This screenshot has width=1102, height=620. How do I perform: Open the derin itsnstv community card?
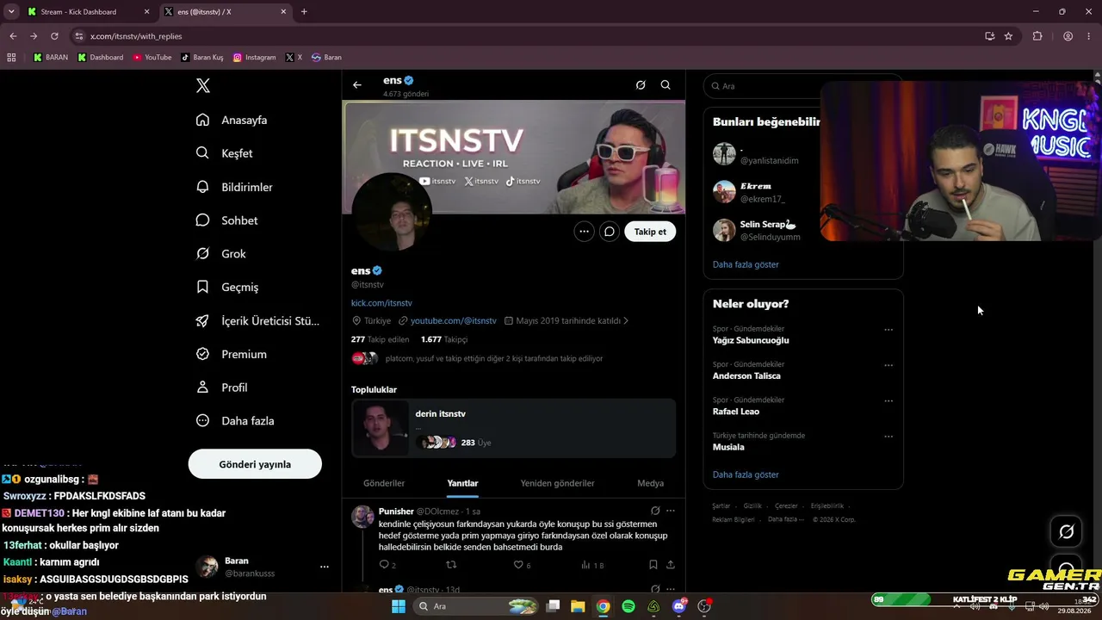click(x=514, y=428)
